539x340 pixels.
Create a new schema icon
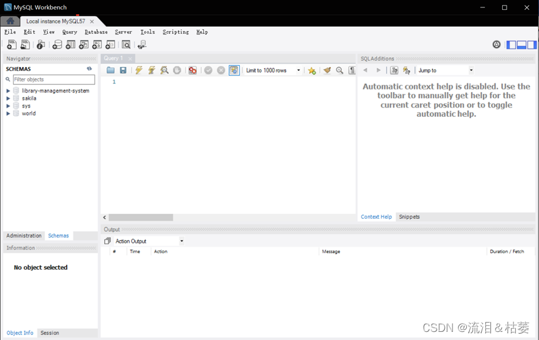tap(57, 45)
